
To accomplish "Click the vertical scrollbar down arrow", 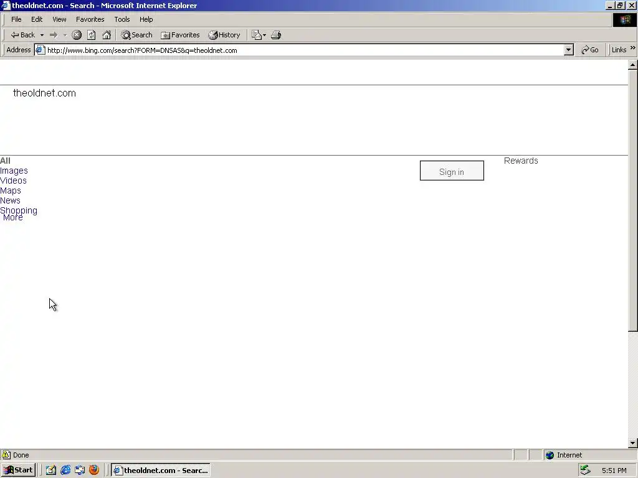I will click(633, 443).
